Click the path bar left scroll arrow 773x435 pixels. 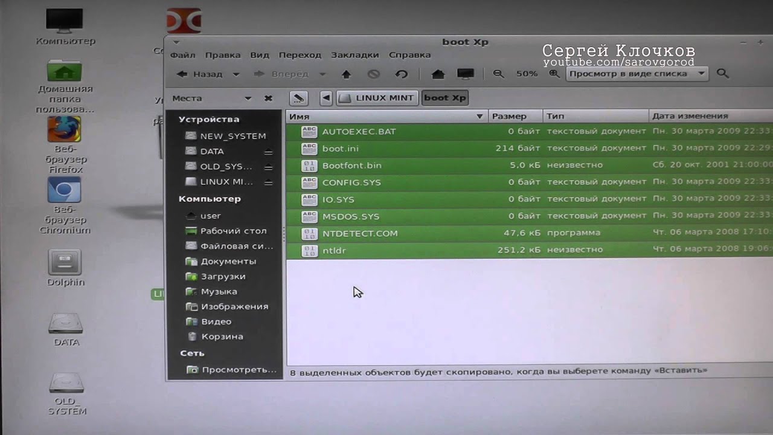[x=326, y=98]
